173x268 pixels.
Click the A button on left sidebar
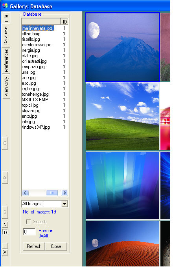coord(5,178)
